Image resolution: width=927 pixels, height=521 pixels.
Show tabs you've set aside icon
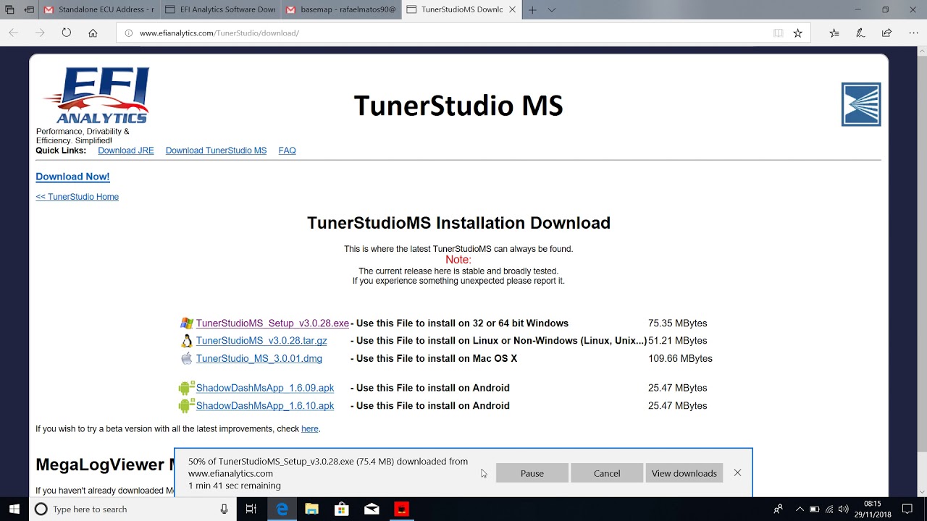[9, 9]
